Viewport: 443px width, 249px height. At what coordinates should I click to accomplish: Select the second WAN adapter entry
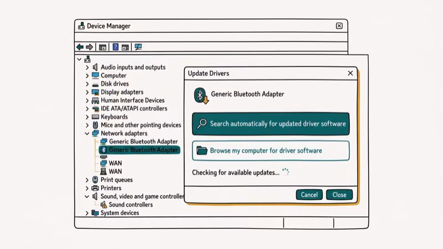click(x=111, y=172)
